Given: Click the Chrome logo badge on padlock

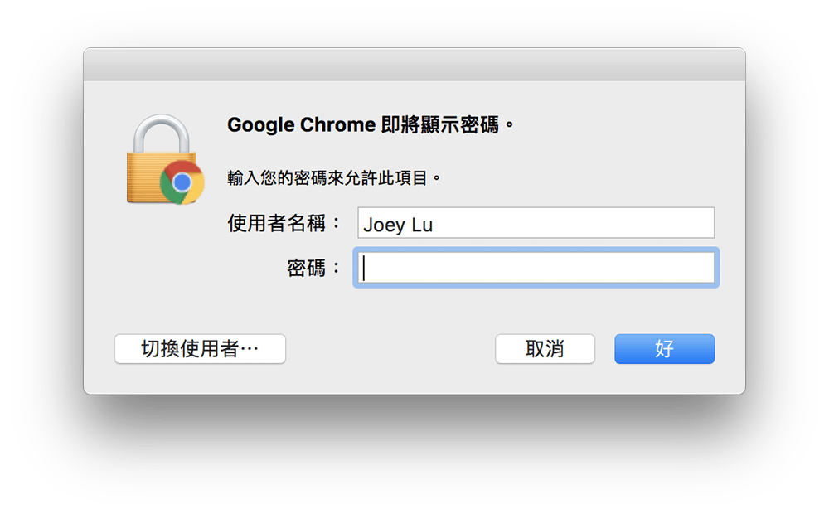Looking at the screenshot, I should [182, 182].
